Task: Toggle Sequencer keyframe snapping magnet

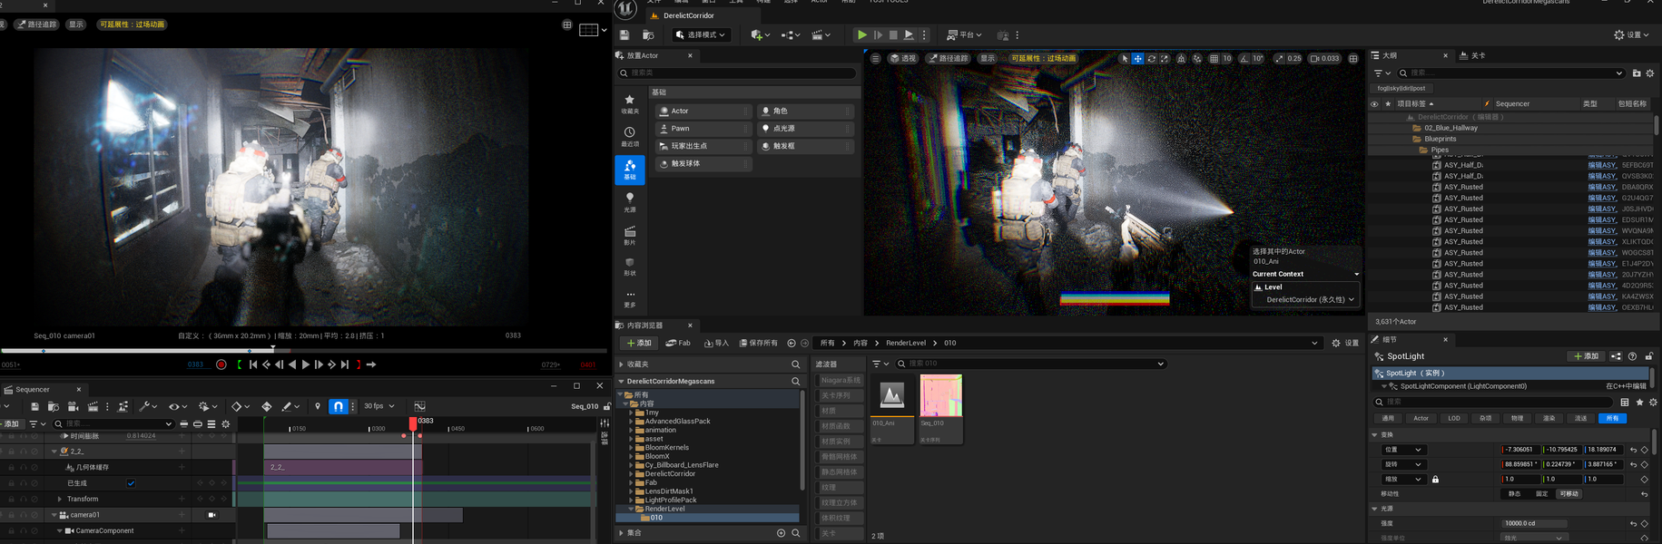Action: tap(338, 406)
